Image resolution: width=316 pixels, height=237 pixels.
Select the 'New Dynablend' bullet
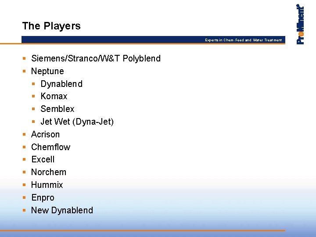(x=62, y=210)
